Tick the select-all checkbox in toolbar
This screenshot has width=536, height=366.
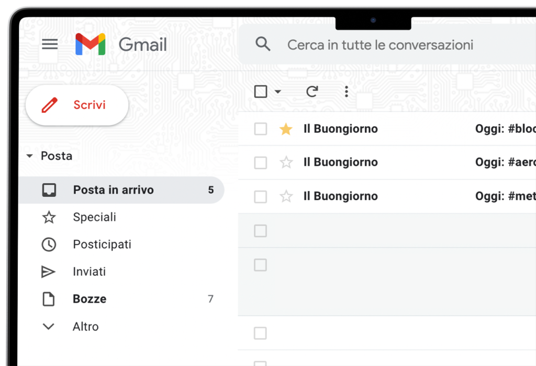pyautogui.click(x=261, y=91)
